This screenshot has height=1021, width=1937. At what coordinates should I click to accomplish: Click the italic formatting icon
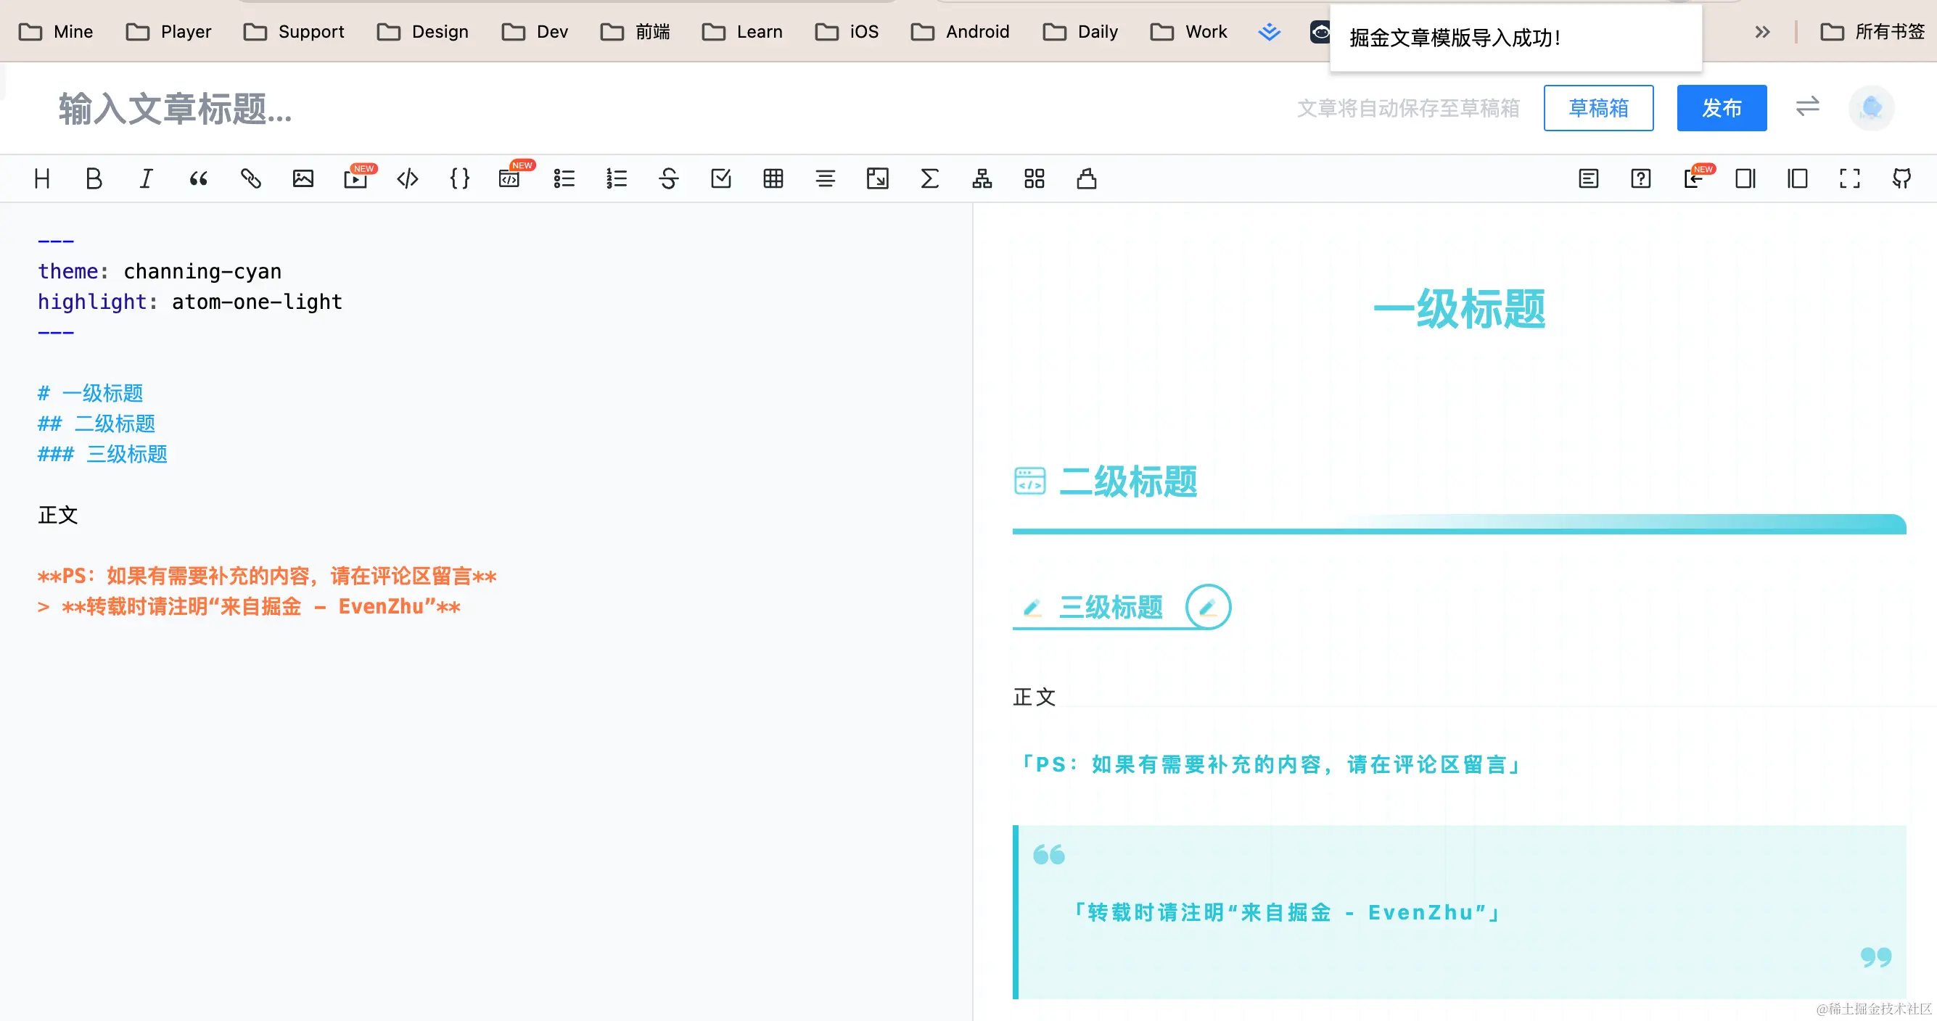click(x=146, y=179)
